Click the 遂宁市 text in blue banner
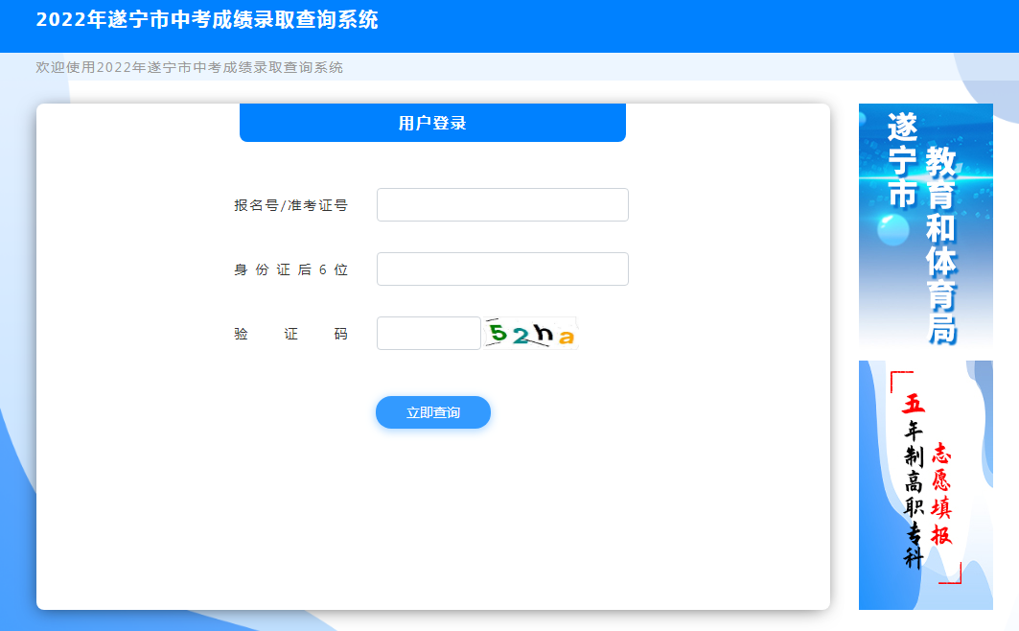The width and height of the screenshot is (1019, 631). pyautogui.click(x=902, y=159)
